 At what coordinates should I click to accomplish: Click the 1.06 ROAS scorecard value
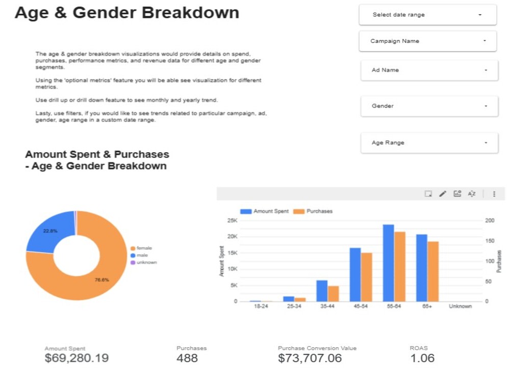click(422, 358)
